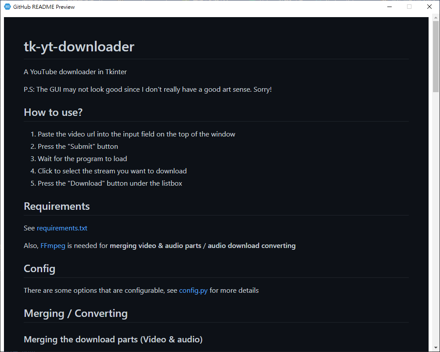Click 'Merging the download parts (Video & audio)' subheading
The height and width of the screenshot is (352, 440).
click(113, 339)
